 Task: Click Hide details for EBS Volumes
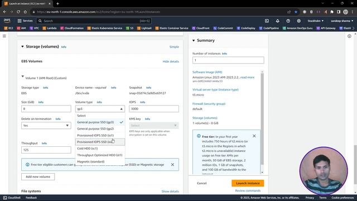[171, 61]
